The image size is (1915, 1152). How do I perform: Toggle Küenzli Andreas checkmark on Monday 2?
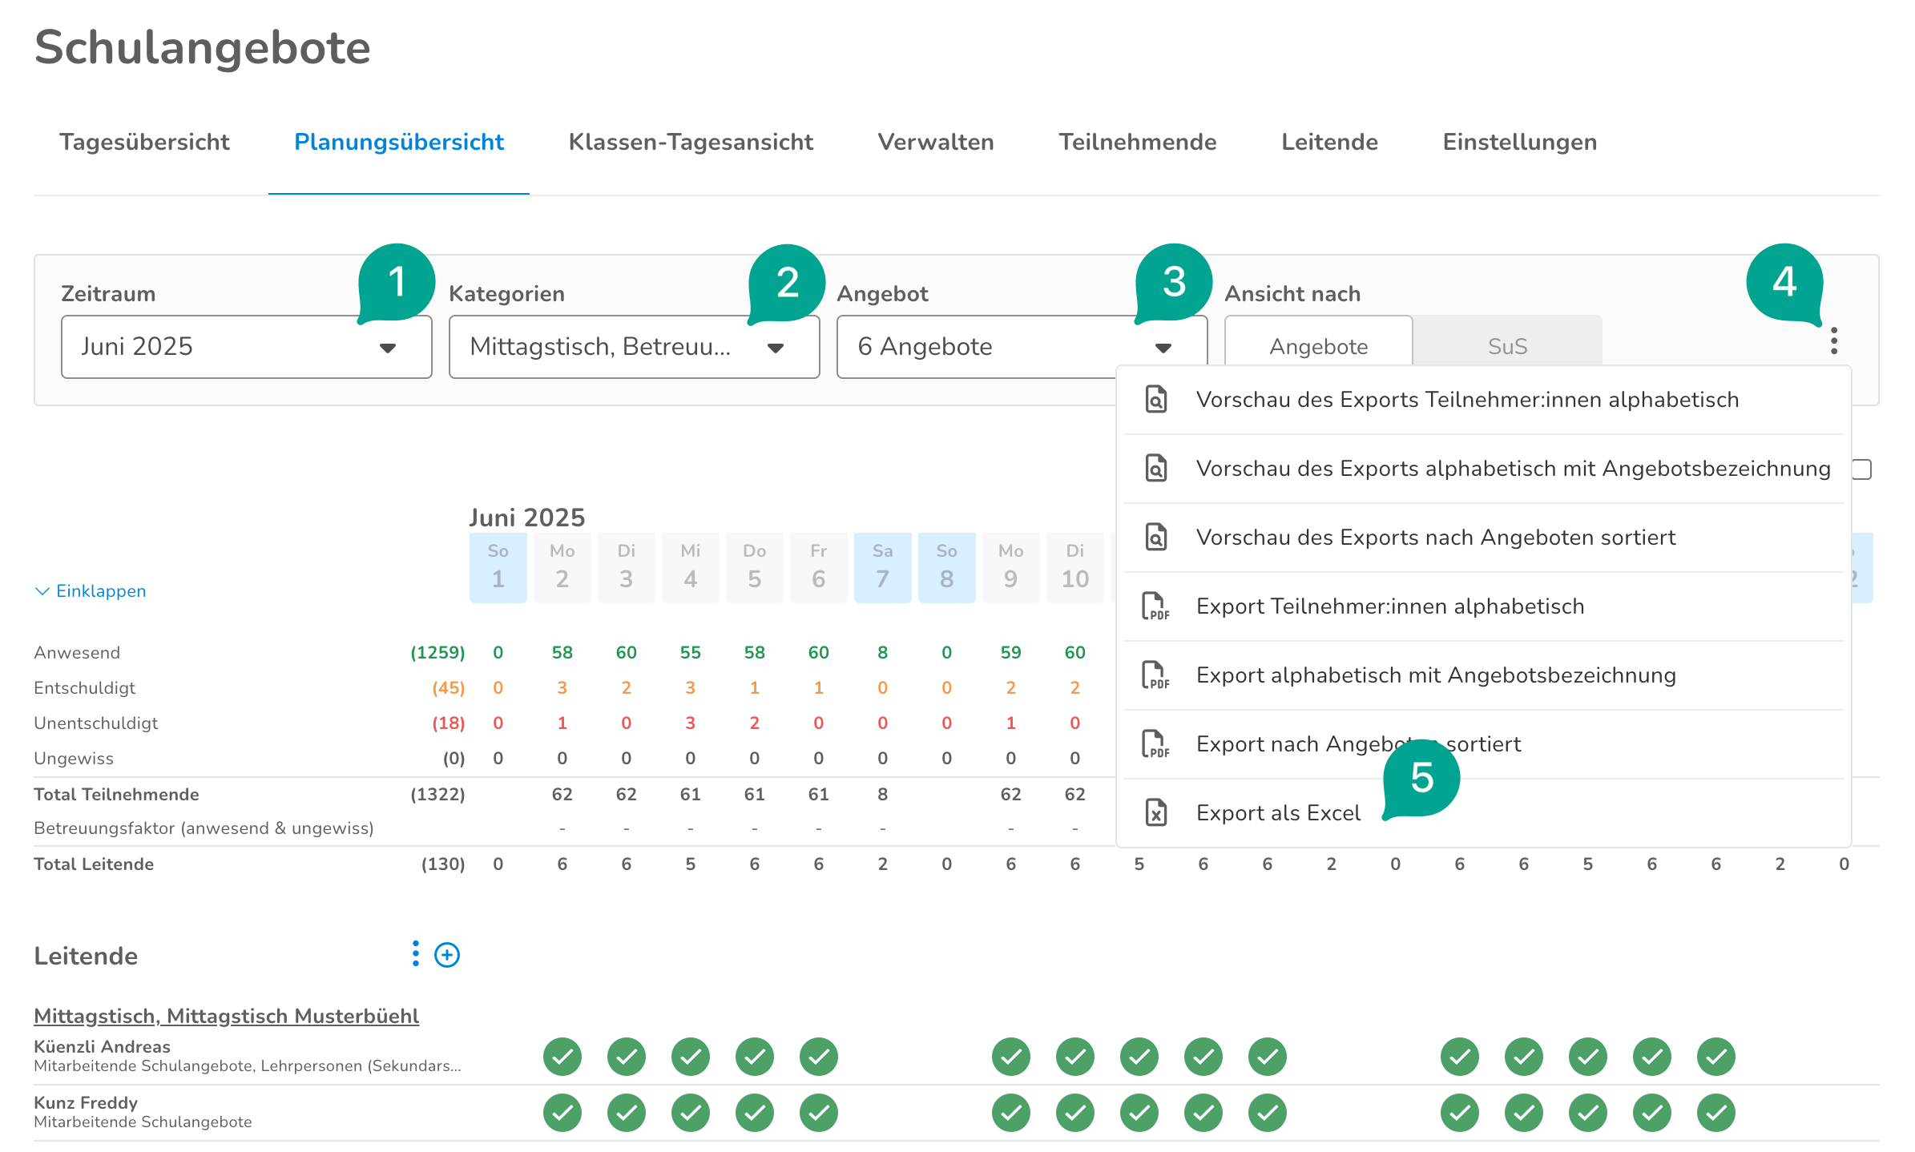[562, 1057]
